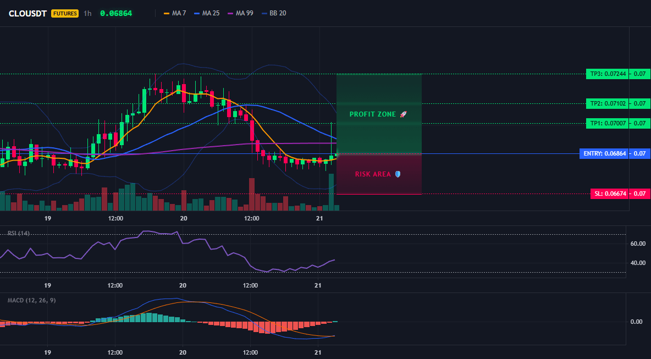Click the 60.00 RSI axis value
The height and width of the screenshot is (359, 651).
click(x=638, y=243)
